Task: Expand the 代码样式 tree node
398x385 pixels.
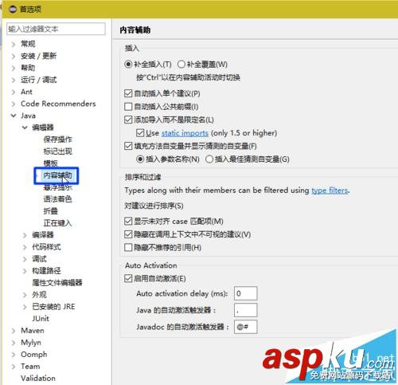Action: tap(25, 247)
